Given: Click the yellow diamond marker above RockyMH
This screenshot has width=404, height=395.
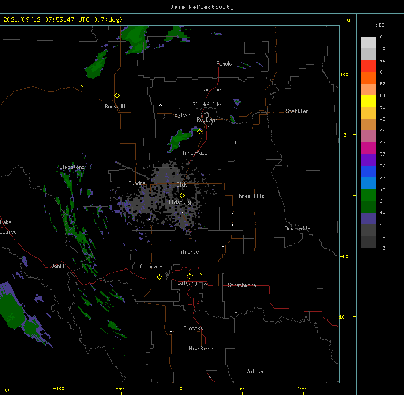Looking at the screenshot, I should (x=117, y=96).
